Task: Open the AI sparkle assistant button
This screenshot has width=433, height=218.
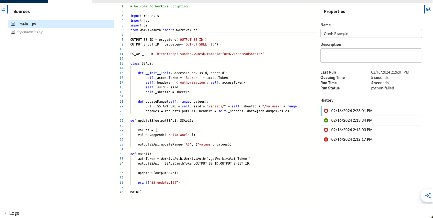Action: tap(428, 196)
